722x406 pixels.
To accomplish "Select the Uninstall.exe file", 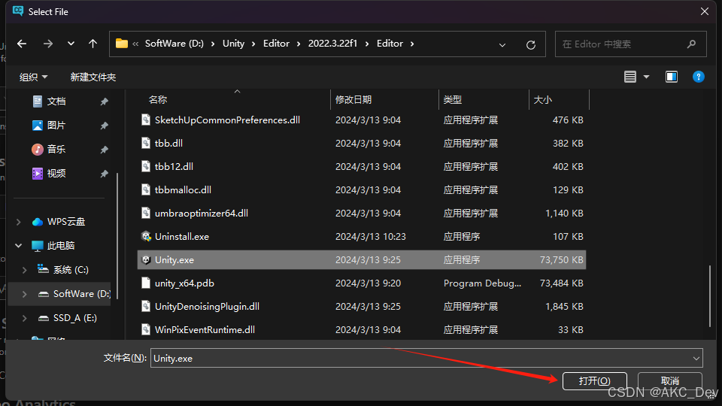I will 362,237.
